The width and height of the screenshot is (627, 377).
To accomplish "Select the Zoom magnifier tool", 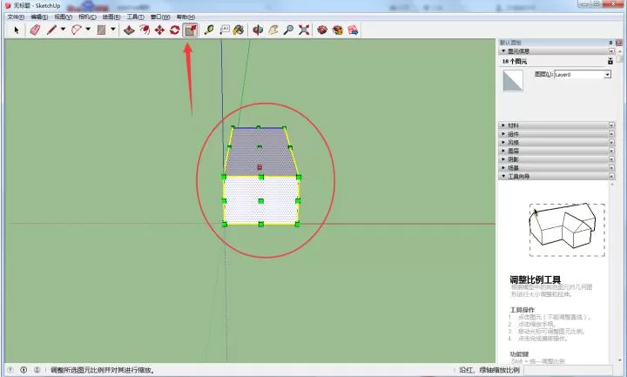I will click(288, 30).
